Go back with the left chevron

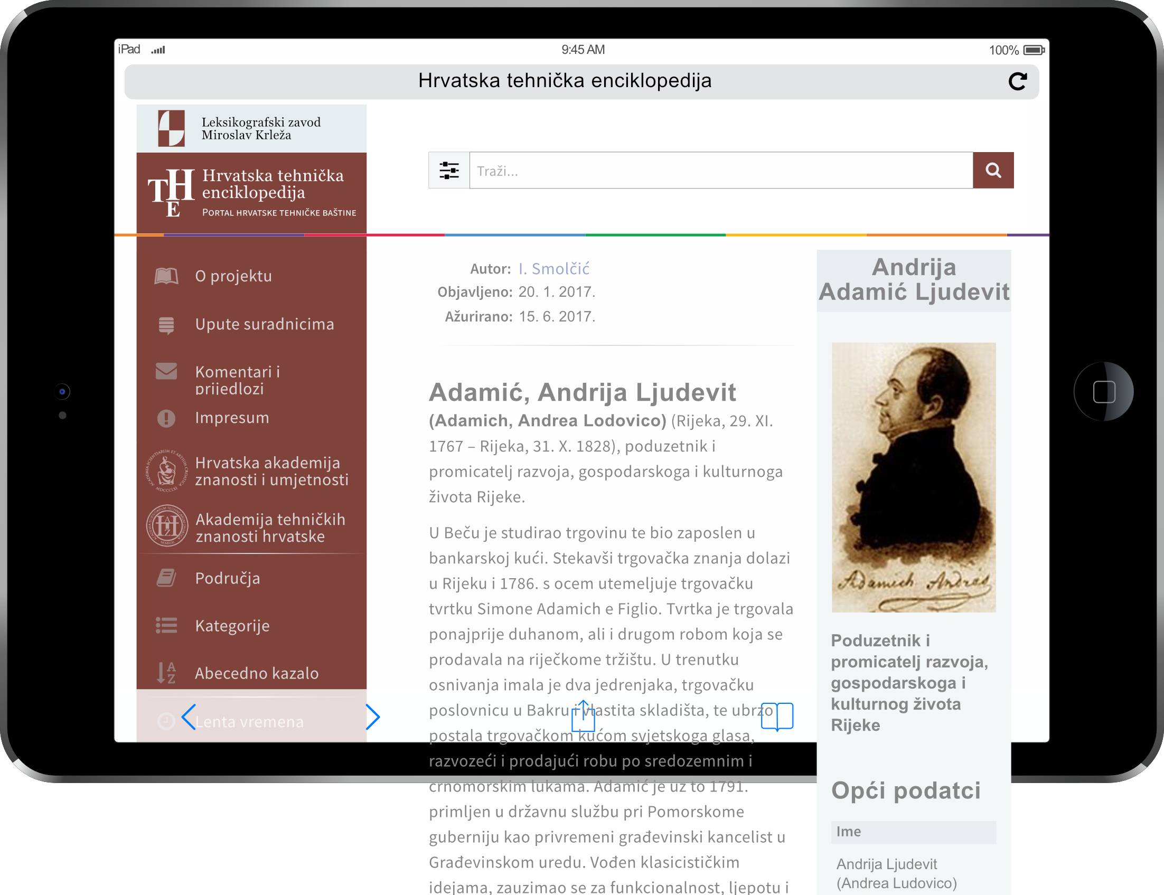(x=189, y=717)
